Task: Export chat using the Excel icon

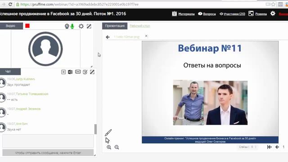Action: click(x=70, y=72)
